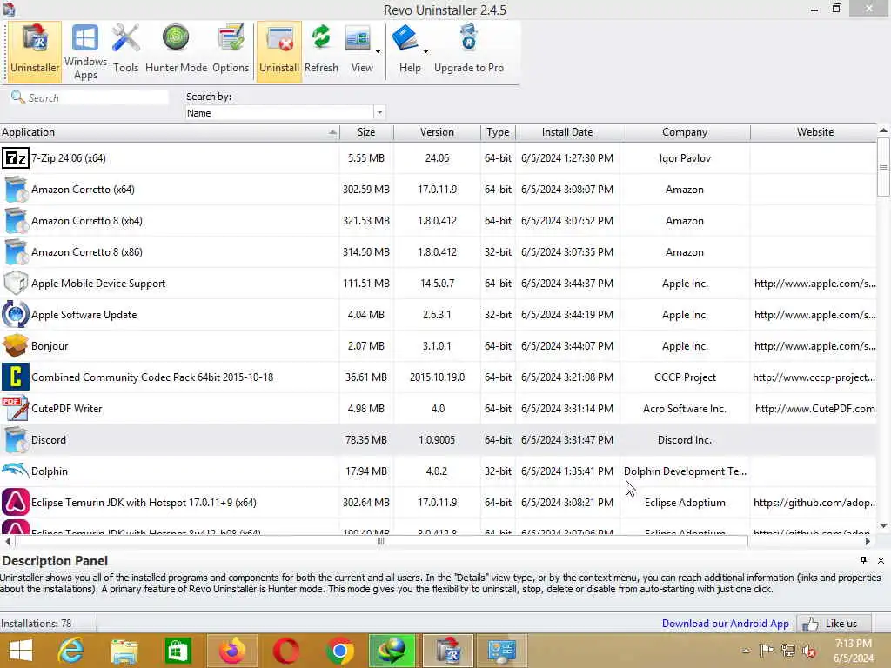
Task: Click the cccp-project website cell
Action: click(814, 377)
